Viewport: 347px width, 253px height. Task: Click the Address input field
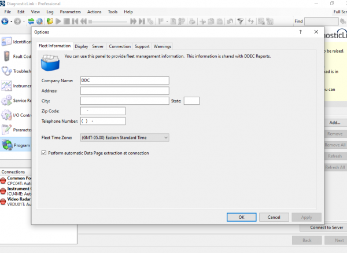[x=125, y=91]
